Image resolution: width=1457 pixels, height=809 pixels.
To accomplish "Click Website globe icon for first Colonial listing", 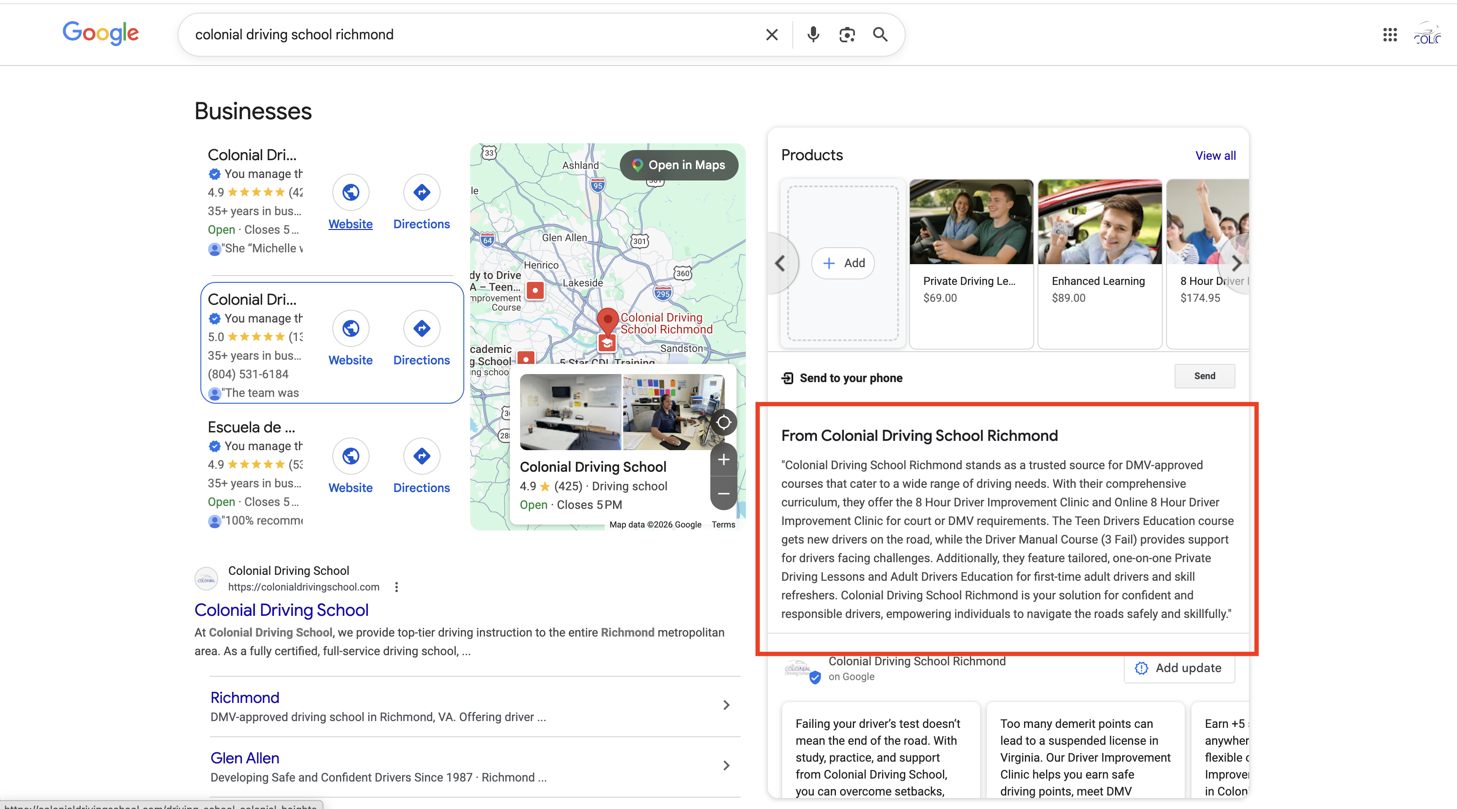I will tap(351, 192).
